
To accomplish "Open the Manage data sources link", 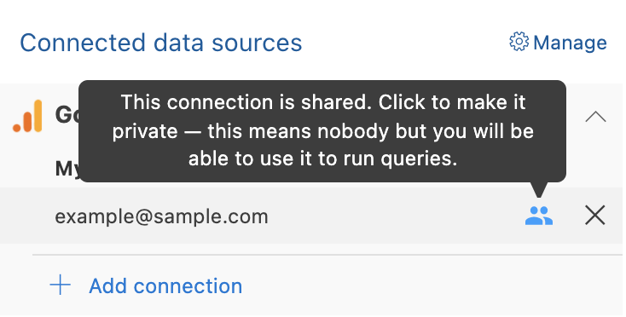I will pos(558,42).
